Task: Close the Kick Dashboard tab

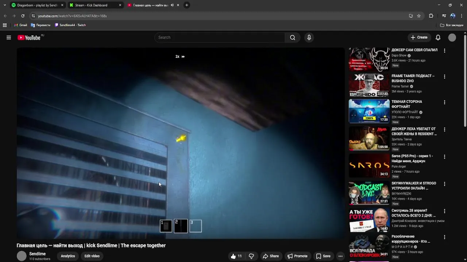Action: [x=120, y=5]
